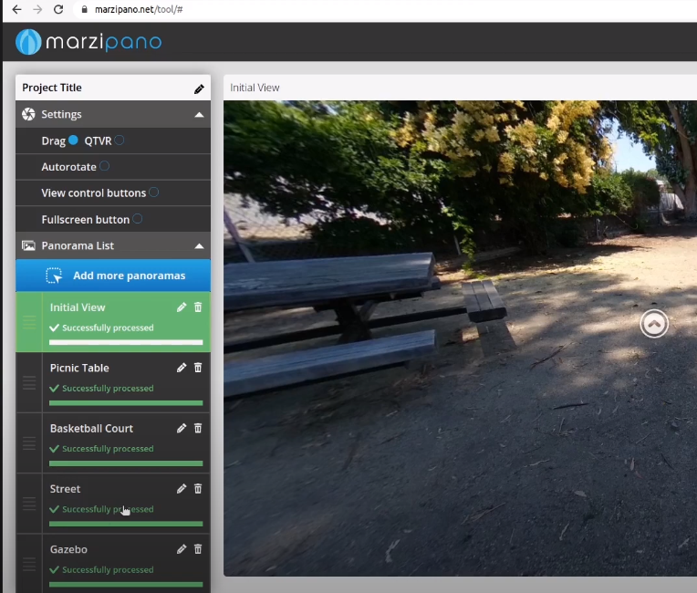Grab the Initial View reorder handle
Image resolution: width=697 pixels, height=593 pixels.
pos(29,322)
